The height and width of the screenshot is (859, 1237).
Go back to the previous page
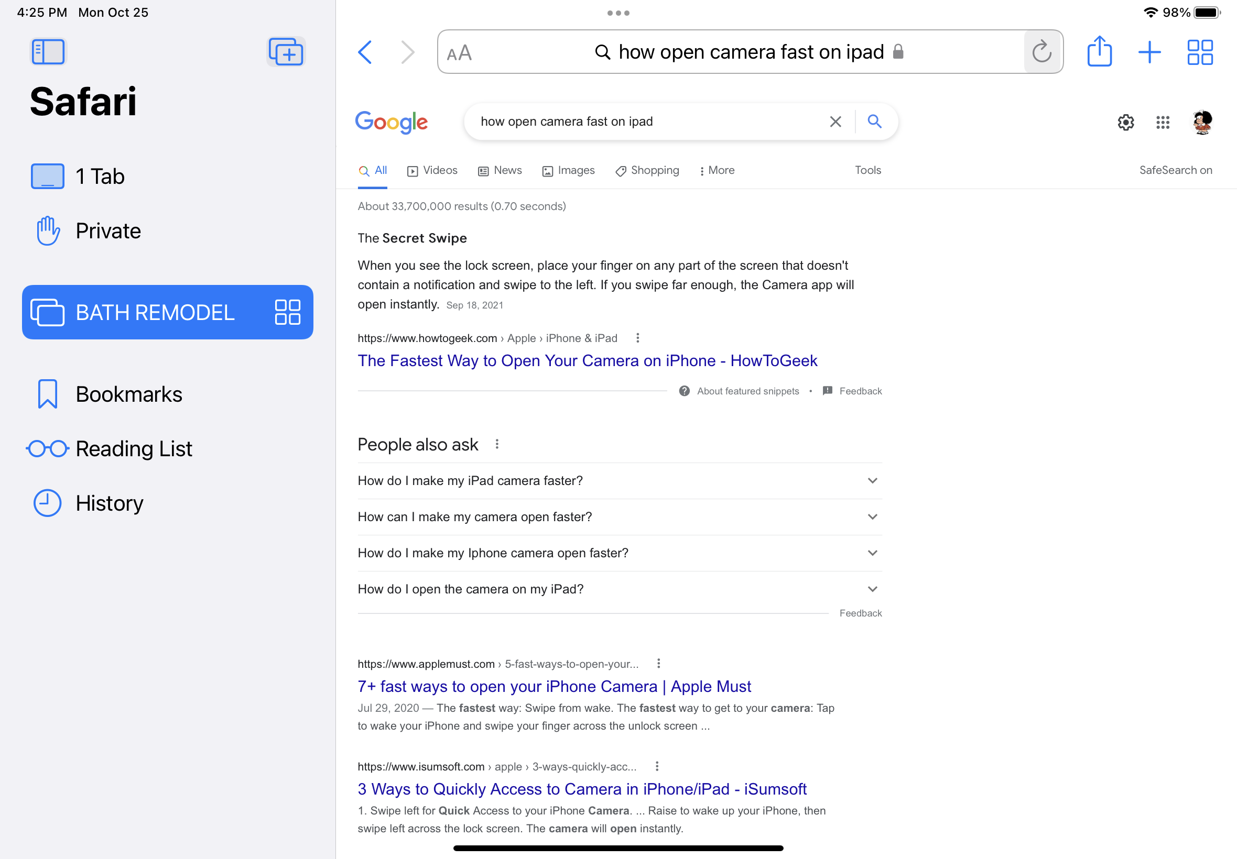point(365,52)
